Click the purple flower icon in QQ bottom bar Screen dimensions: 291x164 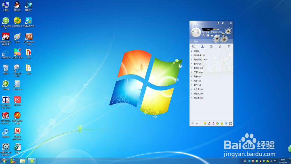(x=213, y=124)
